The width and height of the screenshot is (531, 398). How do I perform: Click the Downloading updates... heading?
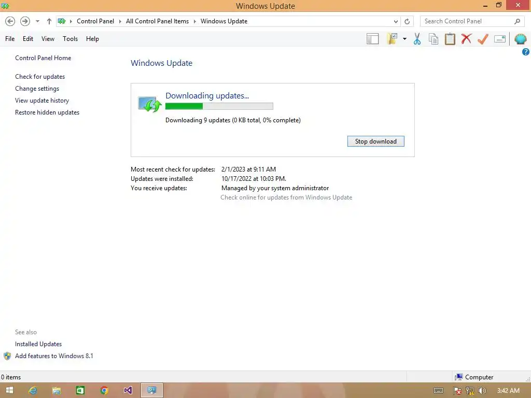tap(207, 96)
